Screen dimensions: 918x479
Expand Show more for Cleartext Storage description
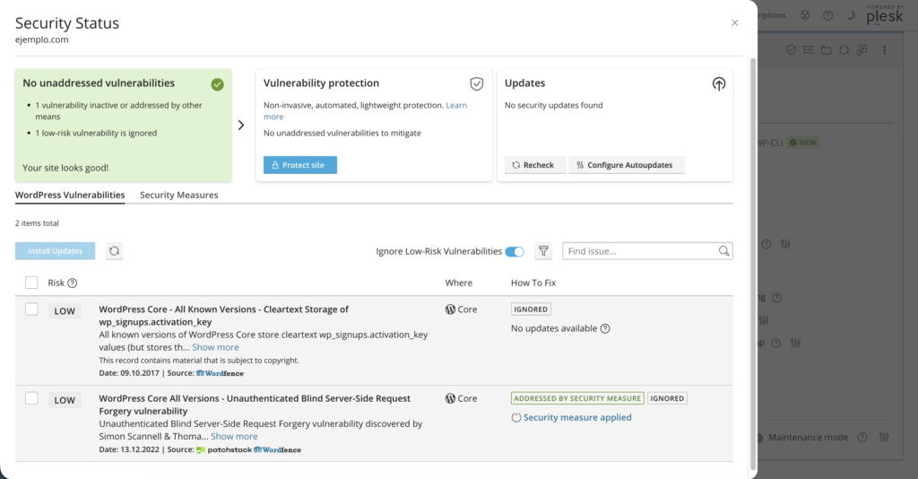point(215,347)
